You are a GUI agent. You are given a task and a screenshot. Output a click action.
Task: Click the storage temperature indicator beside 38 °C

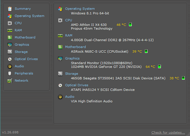pyautogui.click(x=183, y=78)
